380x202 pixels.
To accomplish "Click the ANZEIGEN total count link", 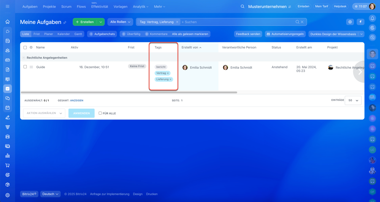I will coord(77,100).
